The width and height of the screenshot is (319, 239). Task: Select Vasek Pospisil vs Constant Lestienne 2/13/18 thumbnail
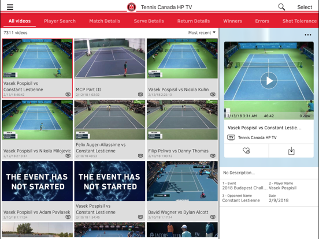37,58
